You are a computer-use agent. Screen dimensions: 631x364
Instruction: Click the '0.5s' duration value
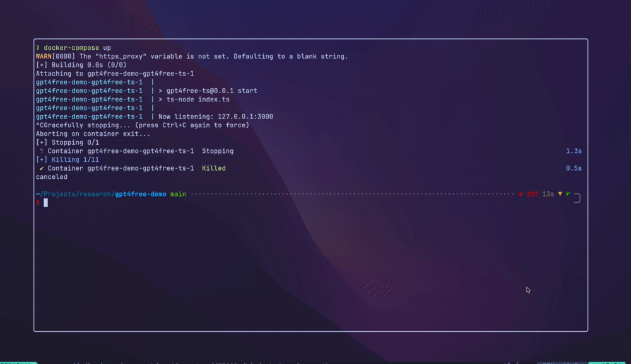(x=574, y=168)
